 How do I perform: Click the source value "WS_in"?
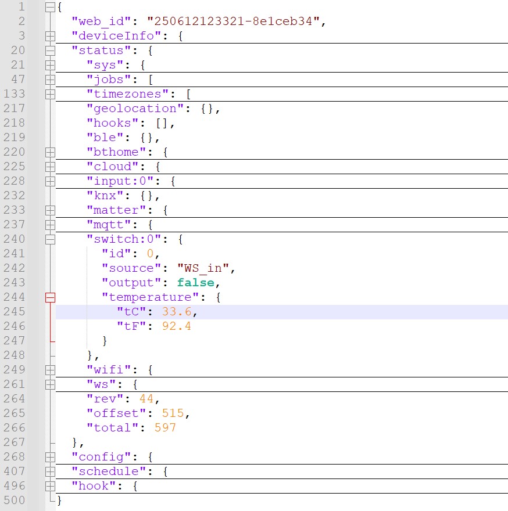click(203, 268)
